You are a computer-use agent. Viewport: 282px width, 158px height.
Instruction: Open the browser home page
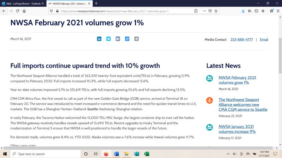24,11
